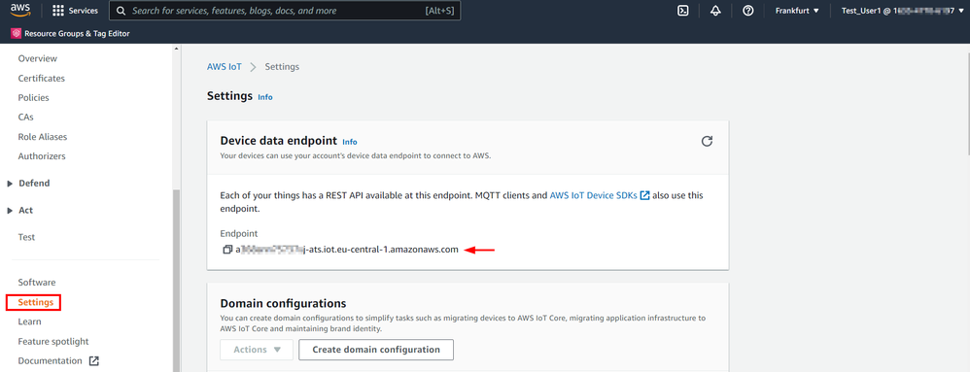The height and width of the screenshot is (372, 970).
Task: Open Info link beside Device data endpoint
Action: coord(350,142)
